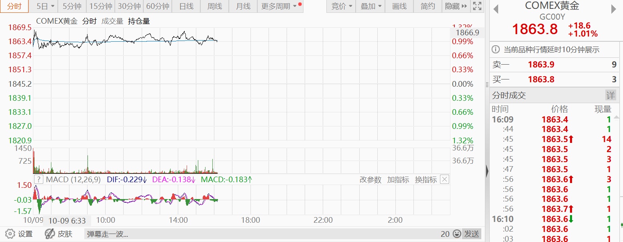This screenshot has height=242, width=623.
Task: Click the MACD:-0.183 value
Action: pyautogui.click(x=227, y=179)
